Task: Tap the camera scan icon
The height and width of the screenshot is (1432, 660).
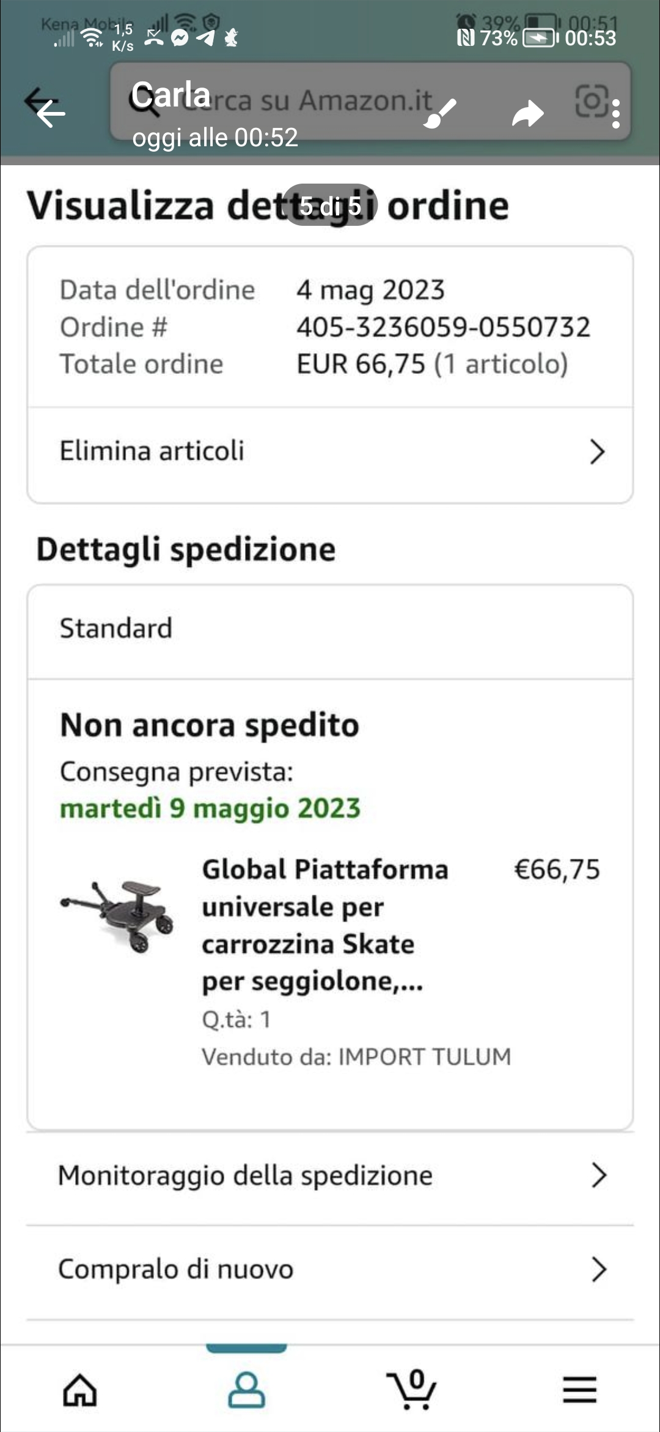Action: click(x=592, y=101)
